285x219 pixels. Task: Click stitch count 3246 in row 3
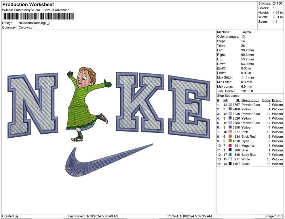pyautogui.click(x=236, y=114)
